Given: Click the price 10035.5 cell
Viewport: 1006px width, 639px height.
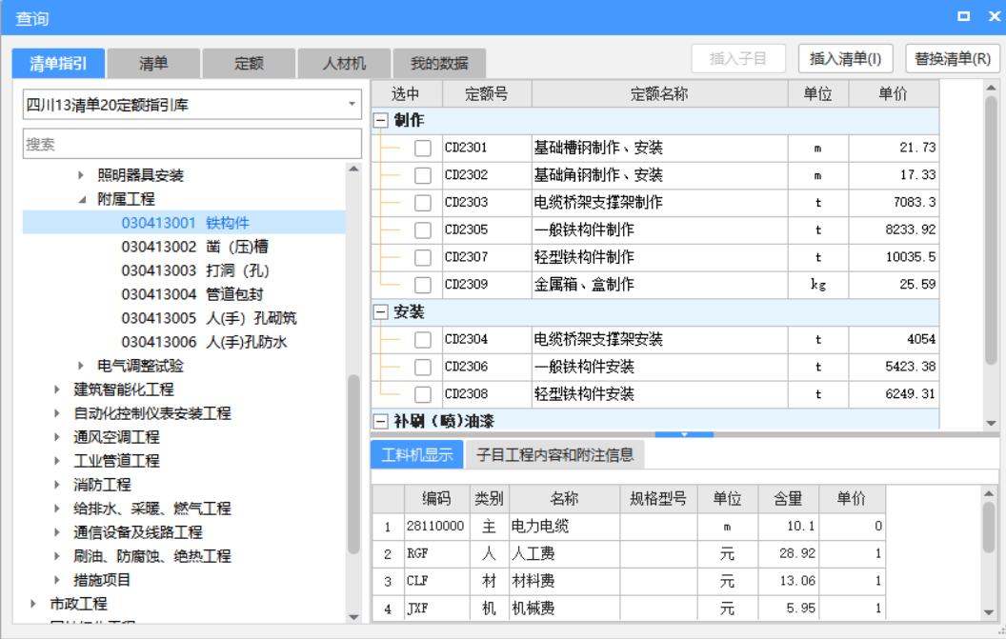Looking at the screenshot, I should (894, 257).
